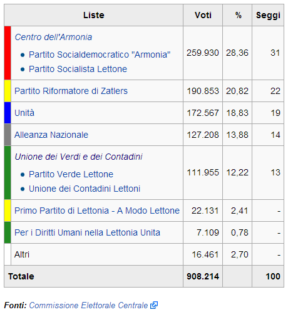The width and height of the screenshot is (288, 312).
Task: Open Unione dei Contadini Lettoni link
Action: point(85,189)
